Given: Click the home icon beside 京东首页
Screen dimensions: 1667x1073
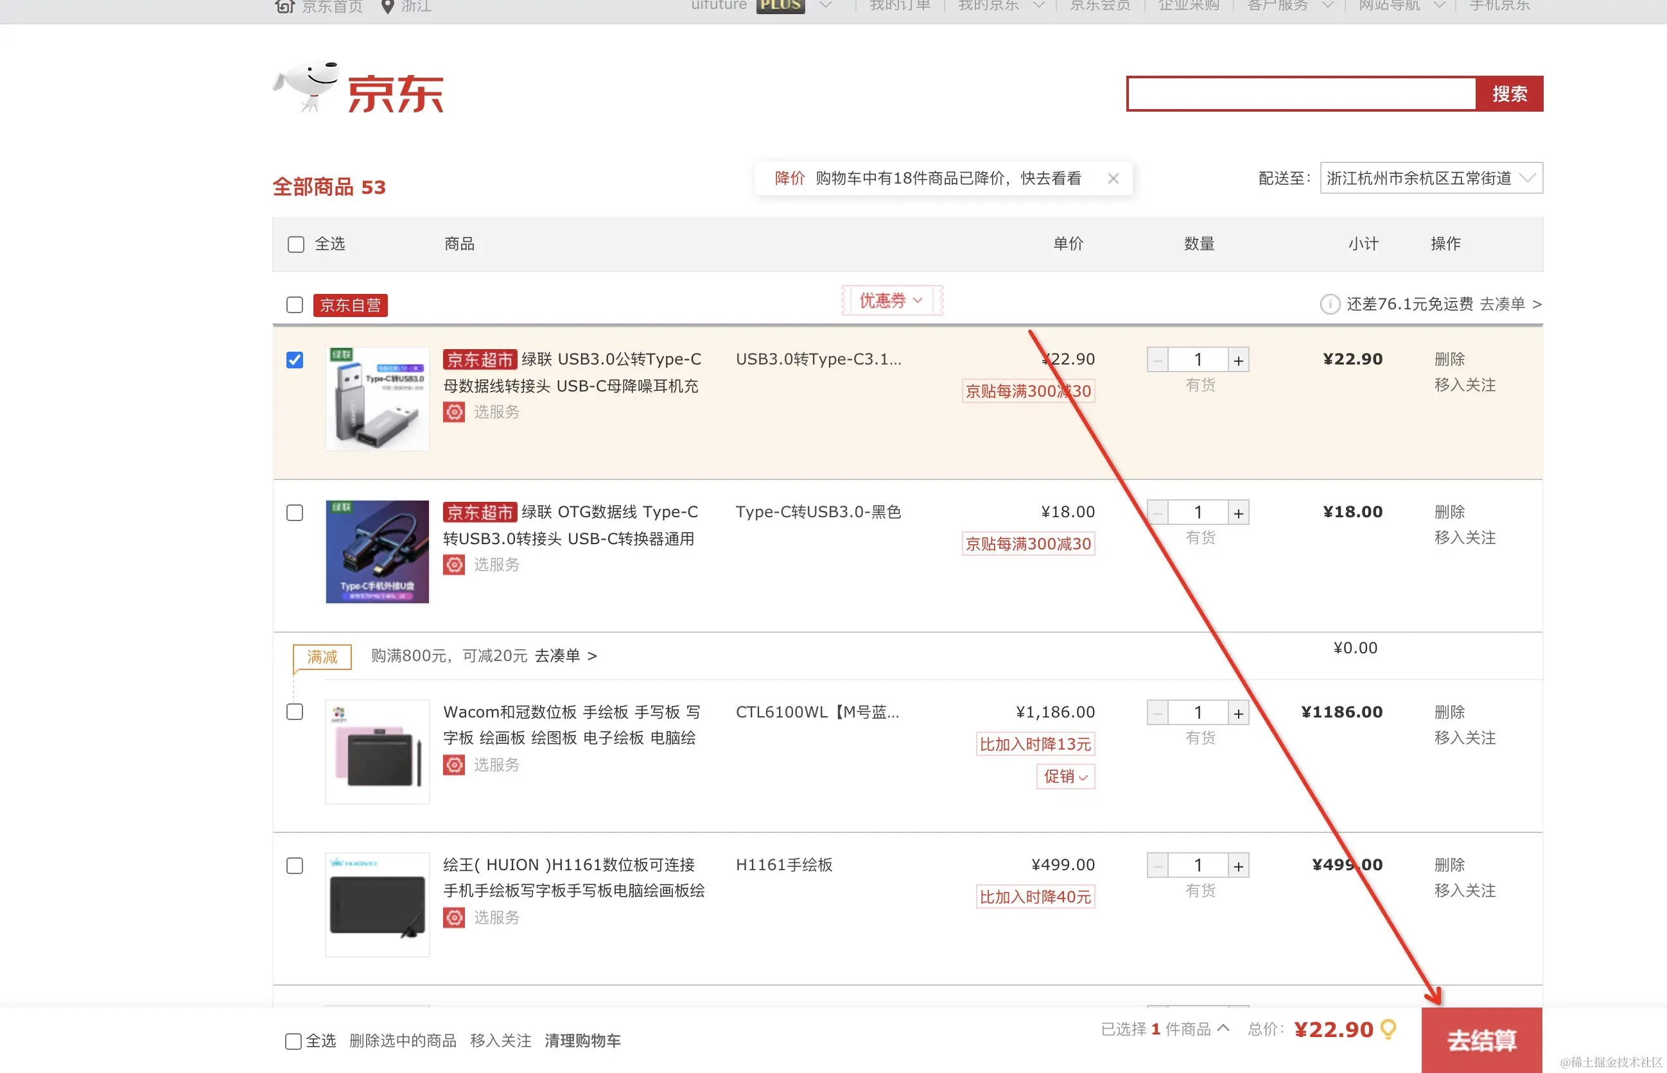Looking at the screenshot, I should (x=284, y=6).
